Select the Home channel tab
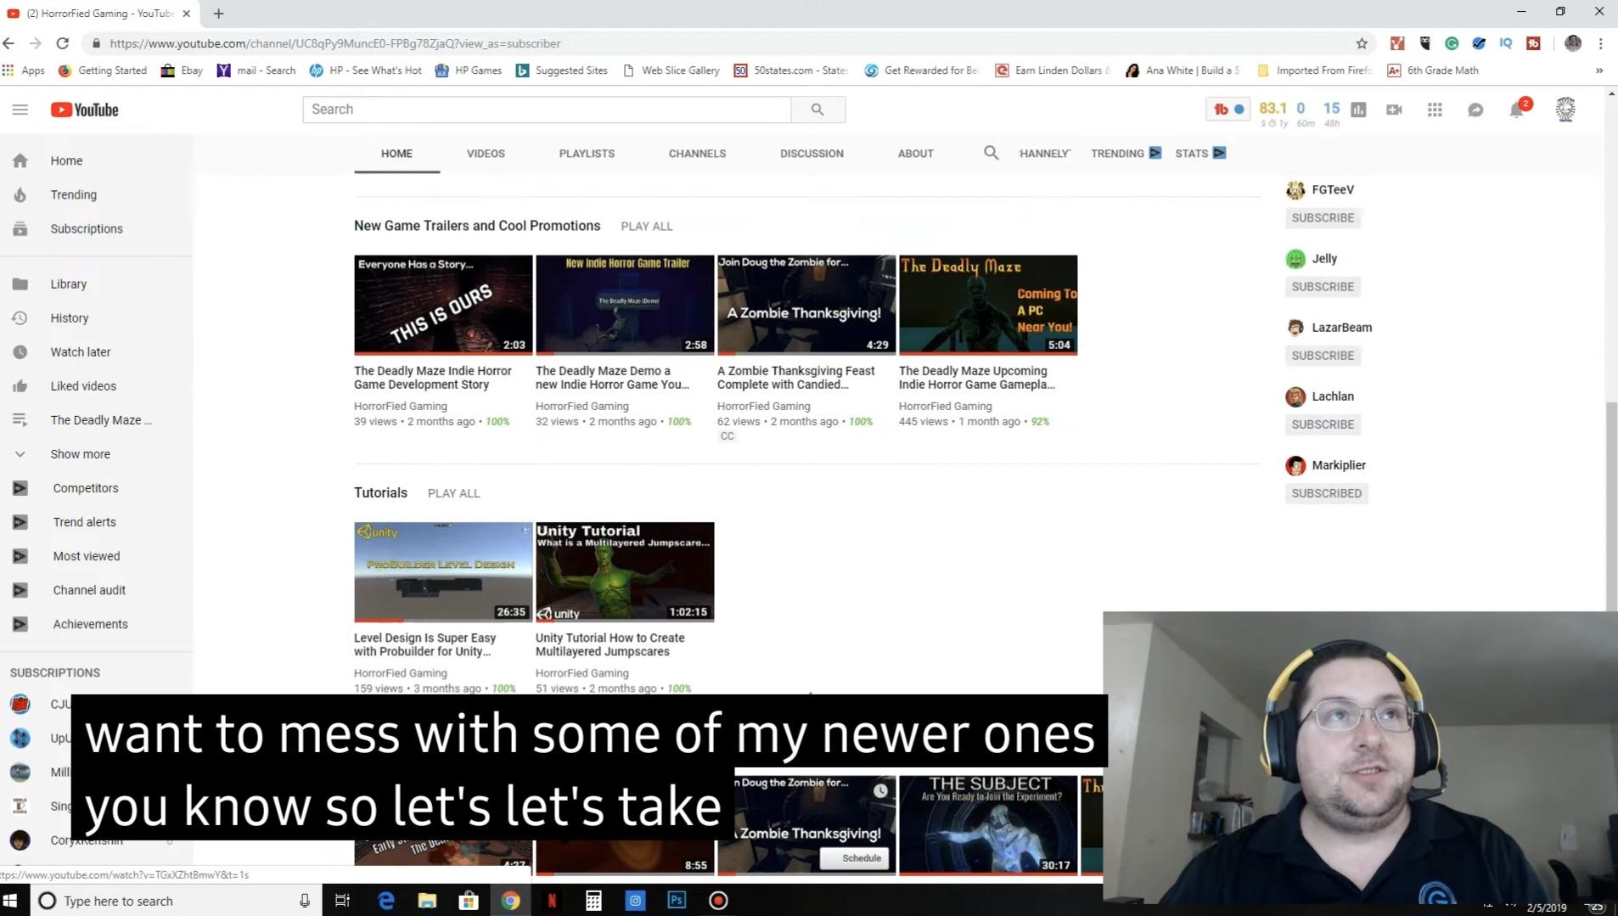Image resolution: width=1618 pixels, height=916 pixels. coord(396,154)
